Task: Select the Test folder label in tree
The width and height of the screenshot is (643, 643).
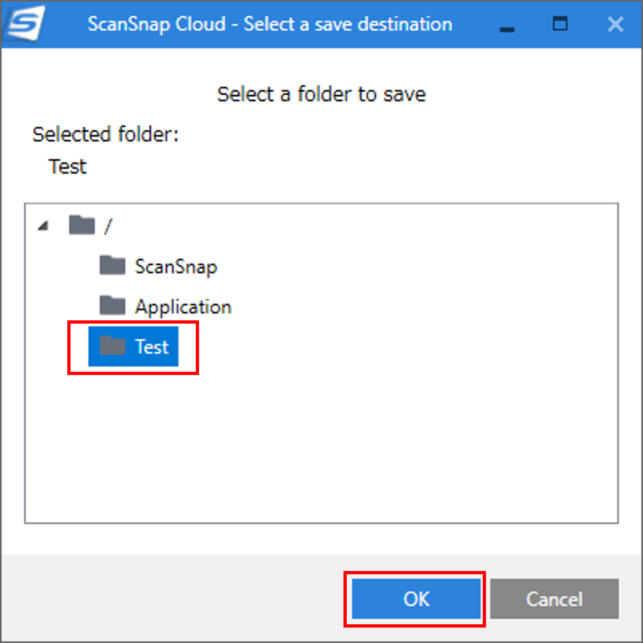Action: pyautogui.click(x=152, y=347)
